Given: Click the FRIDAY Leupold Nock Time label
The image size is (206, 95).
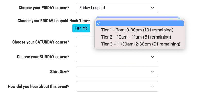Looking at the screenshot, I should [54, 21].
